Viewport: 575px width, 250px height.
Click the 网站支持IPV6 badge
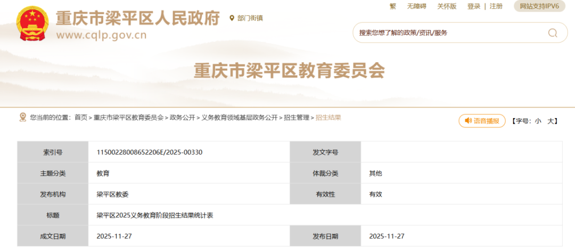click(x=539, y=6)
